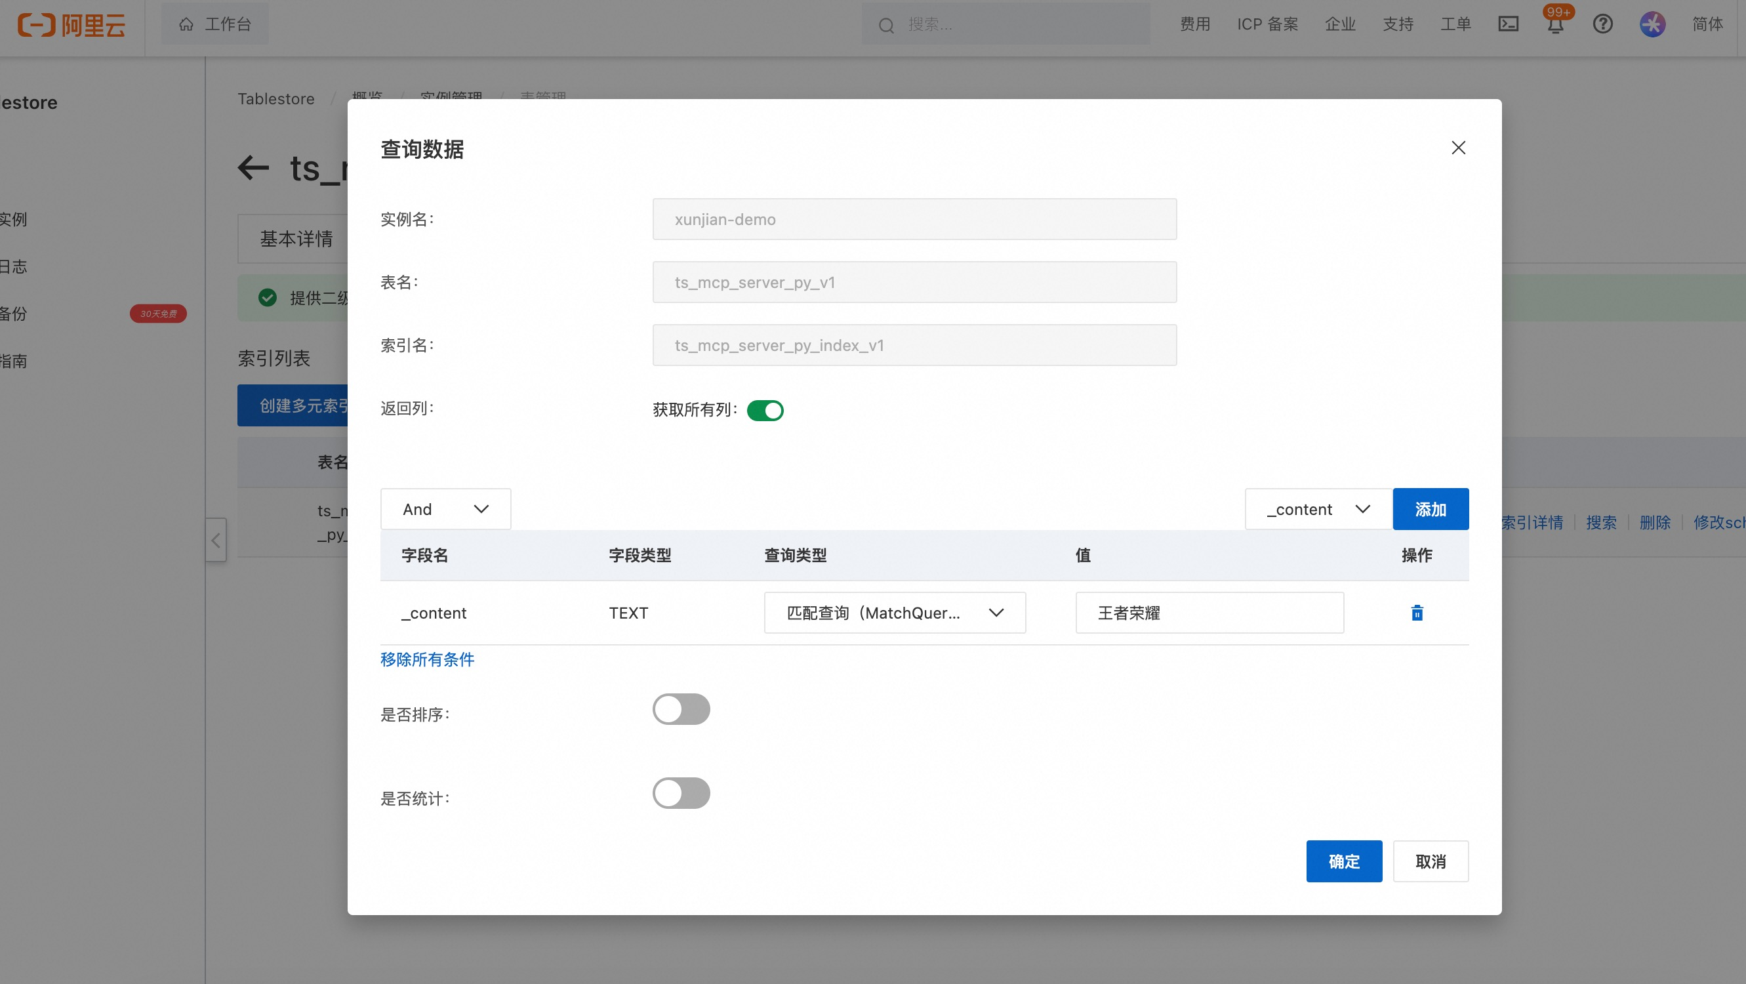Enable the 是否排序 toggle
Screen dimensions: 1746x984
(681, 709)
